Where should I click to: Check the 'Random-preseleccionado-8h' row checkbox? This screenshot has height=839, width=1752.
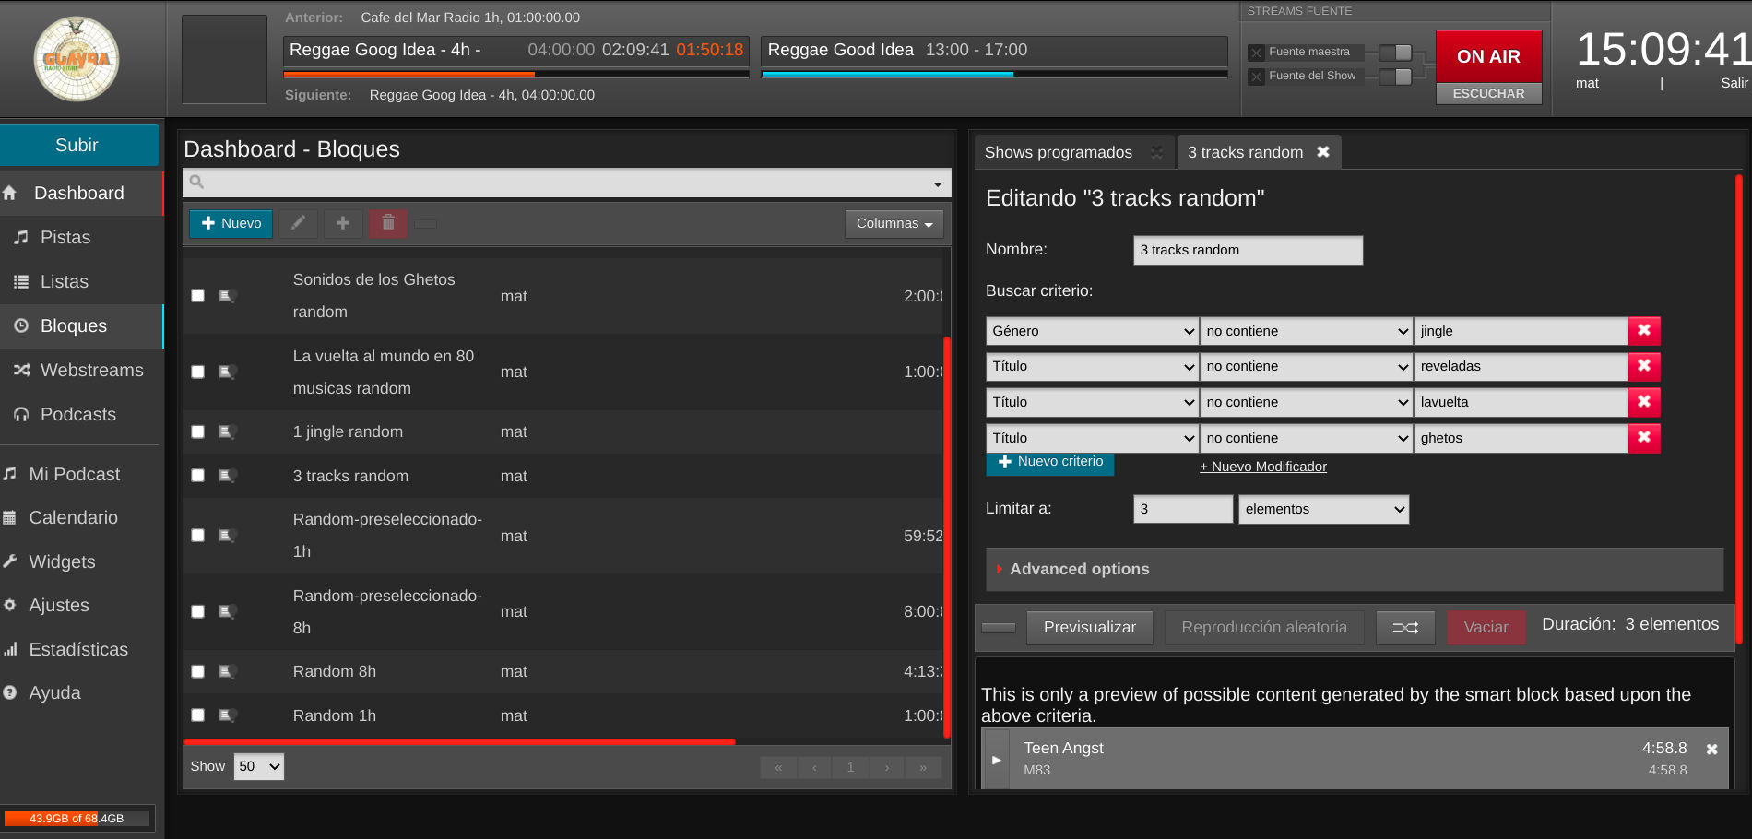pos(197,611)
